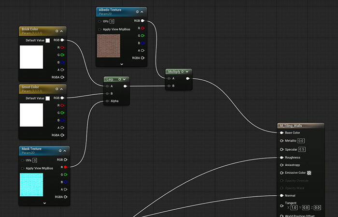Viewport: 338px width, 217px height.
Task: Click the RGBA output pin on Grout Color
Action: (62, 135)
